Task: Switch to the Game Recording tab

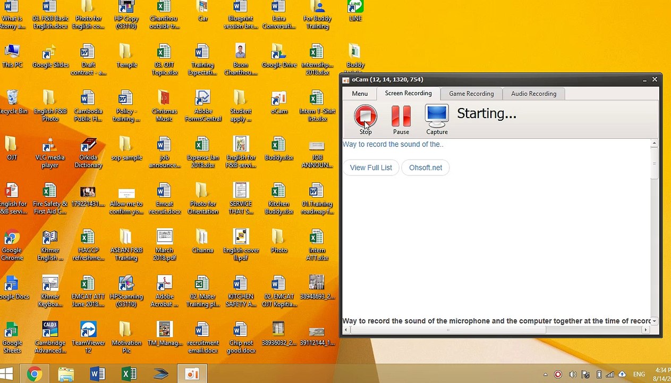Action: tap(471, 94)
